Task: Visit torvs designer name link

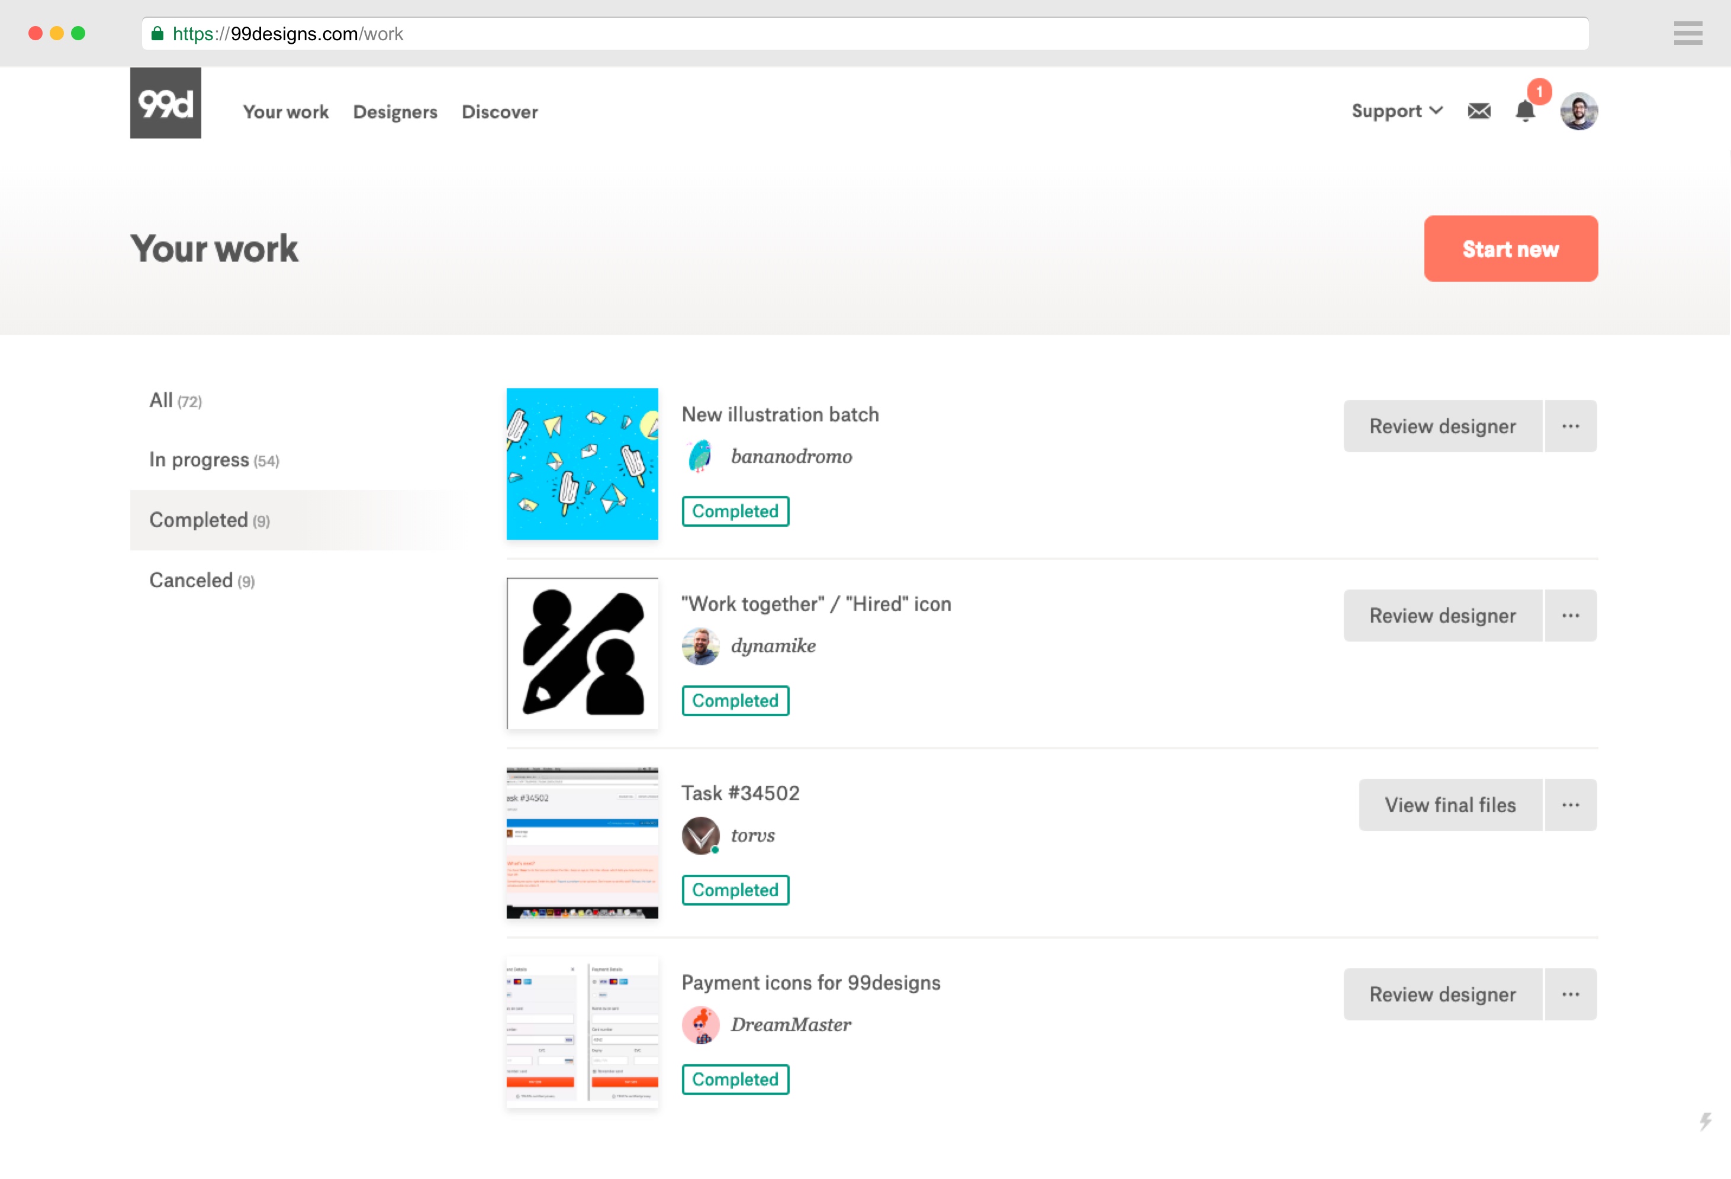Action: pyautogui.click(x=753, y=835)
